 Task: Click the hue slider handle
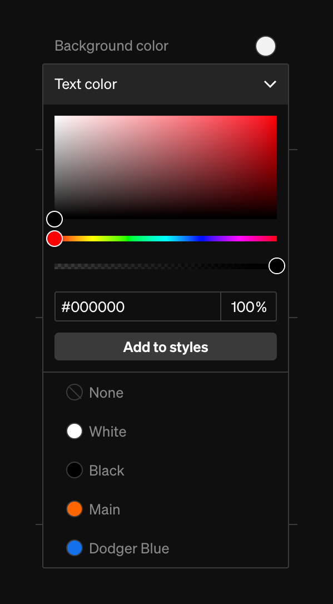(x=54, y=238)
